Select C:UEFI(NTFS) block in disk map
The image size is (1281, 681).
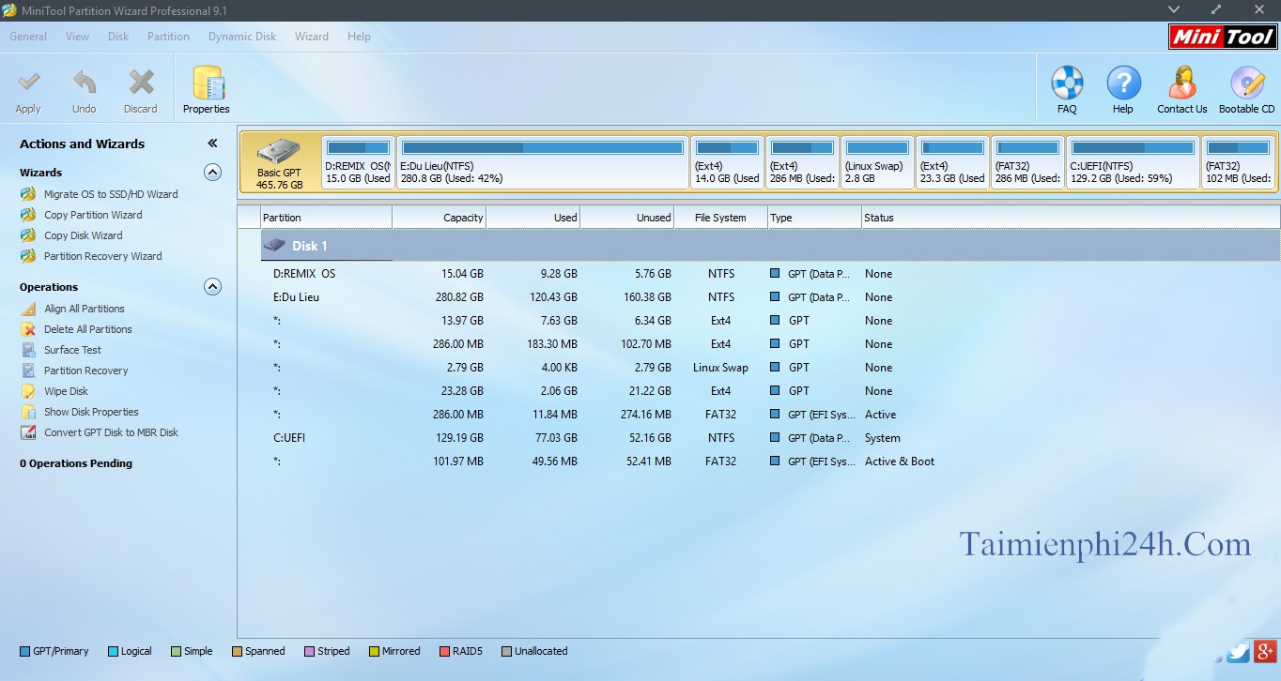click(1133, 162)
